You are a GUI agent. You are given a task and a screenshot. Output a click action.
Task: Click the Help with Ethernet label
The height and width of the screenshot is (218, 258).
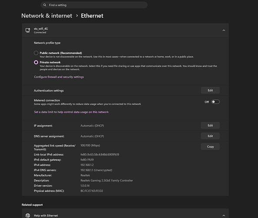(x=46, y=215)
